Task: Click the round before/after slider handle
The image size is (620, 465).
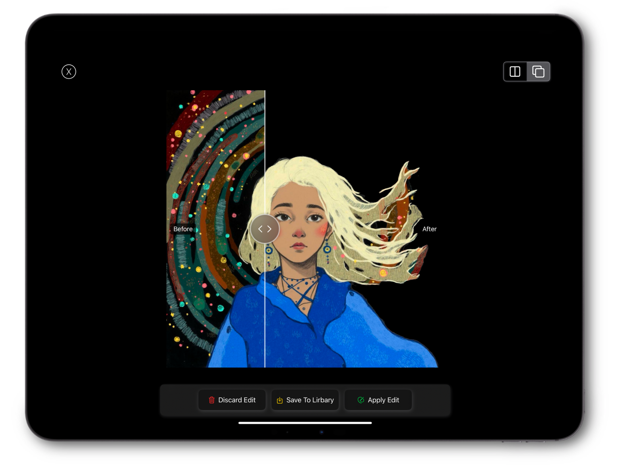Action: 265,229
